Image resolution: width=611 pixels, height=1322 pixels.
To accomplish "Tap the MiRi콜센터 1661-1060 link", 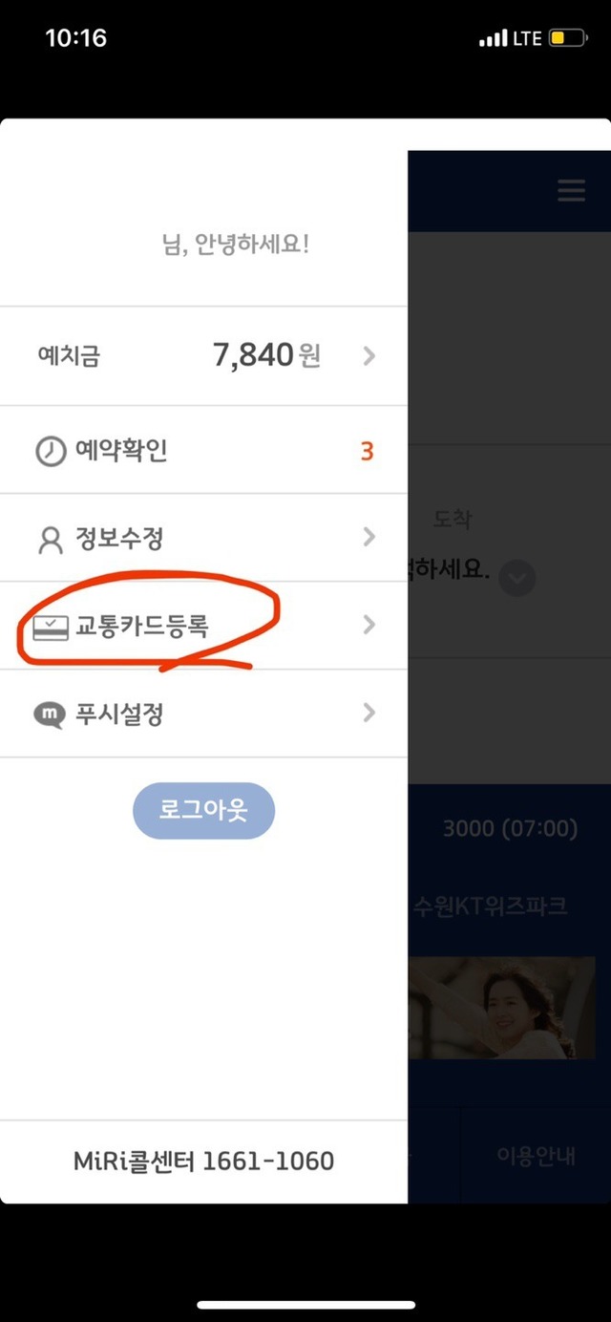I will [x=203, y=1162].
